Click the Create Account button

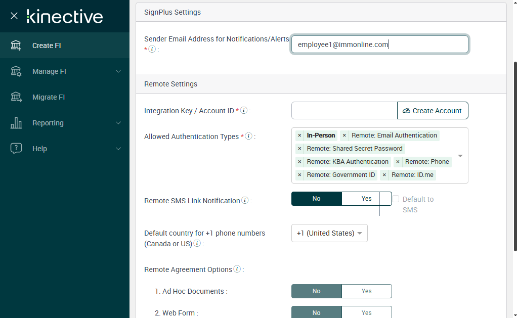coord(433,111)
